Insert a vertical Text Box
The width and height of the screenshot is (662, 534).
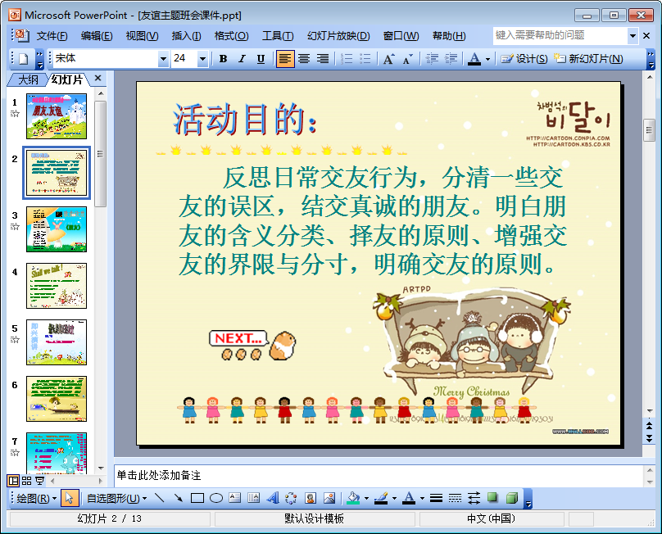click(x=254, y=498)
